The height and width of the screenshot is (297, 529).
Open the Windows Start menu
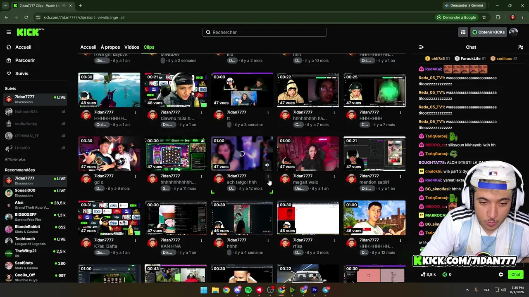coord(204,290)
